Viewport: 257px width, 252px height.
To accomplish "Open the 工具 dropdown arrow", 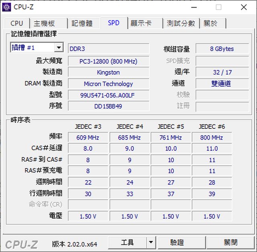I will (x=151, y=242).
